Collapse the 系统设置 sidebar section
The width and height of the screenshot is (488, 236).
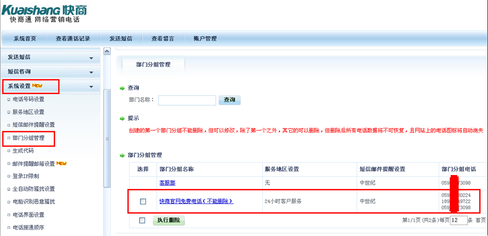(91, 87)
